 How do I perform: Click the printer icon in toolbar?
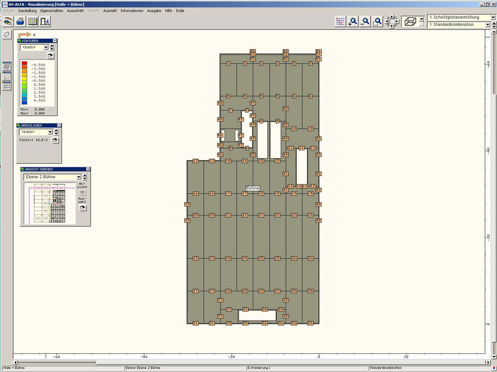click(x=20, y=21)
